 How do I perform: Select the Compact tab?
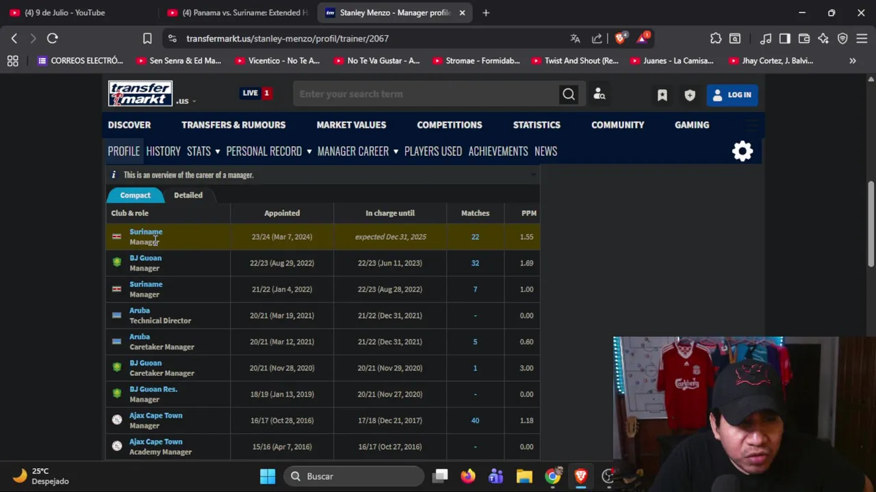[136, 195]
